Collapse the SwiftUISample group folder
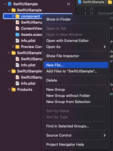The height and width of the screenshot is (151, 113). 9,10
